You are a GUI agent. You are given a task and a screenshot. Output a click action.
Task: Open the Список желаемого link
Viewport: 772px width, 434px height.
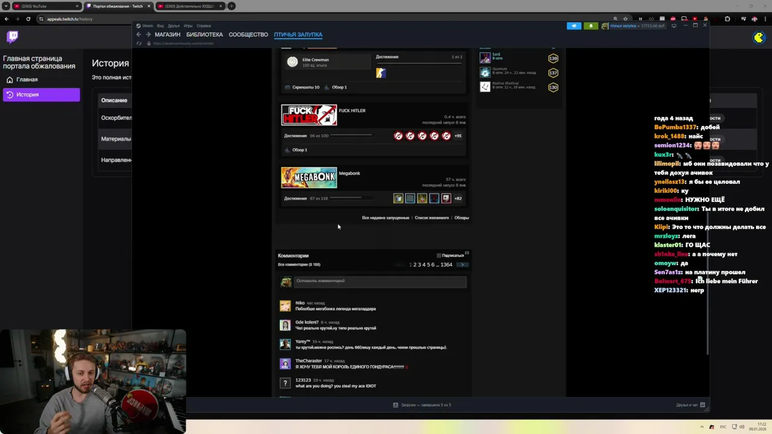point(432,218)
